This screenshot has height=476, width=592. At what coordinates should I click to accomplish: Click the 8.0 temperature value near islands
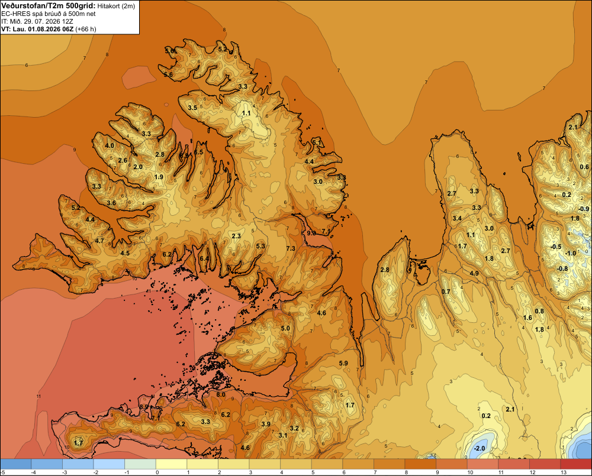[221, 395]
